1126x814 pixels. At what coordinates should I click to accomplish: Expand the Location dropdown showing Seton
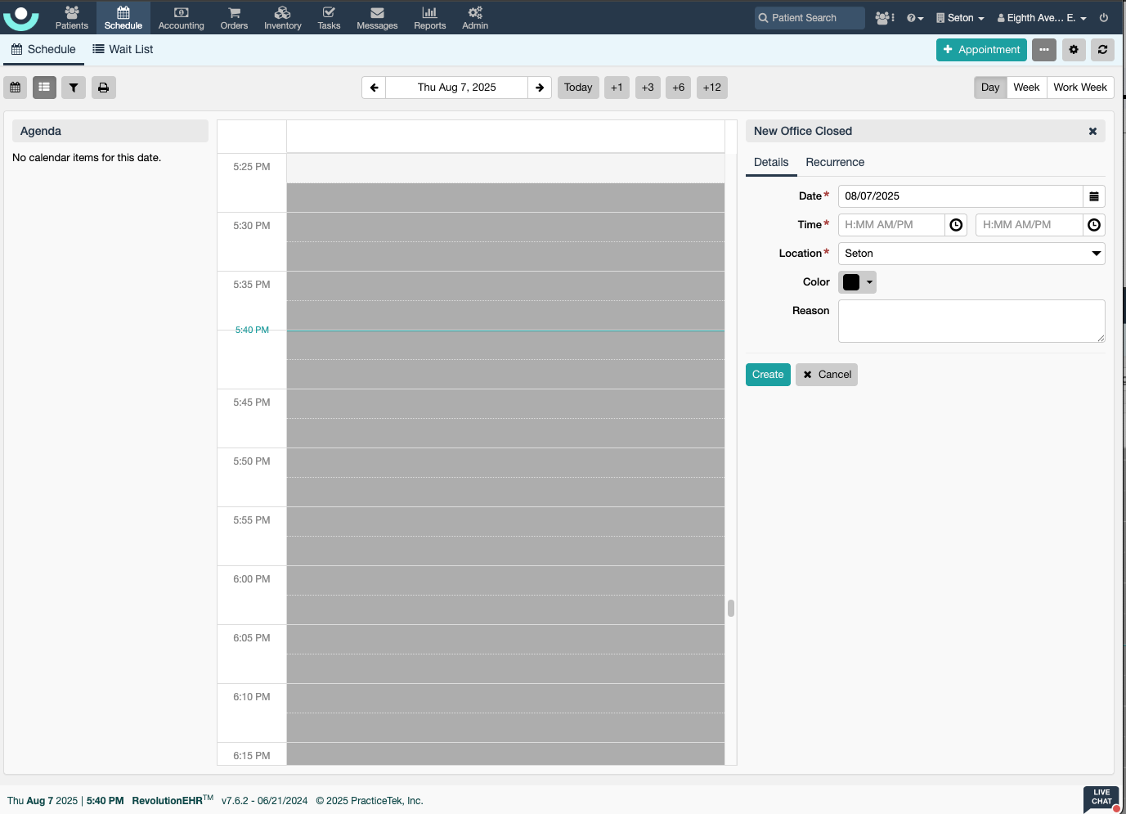click(x=971, y=254)
